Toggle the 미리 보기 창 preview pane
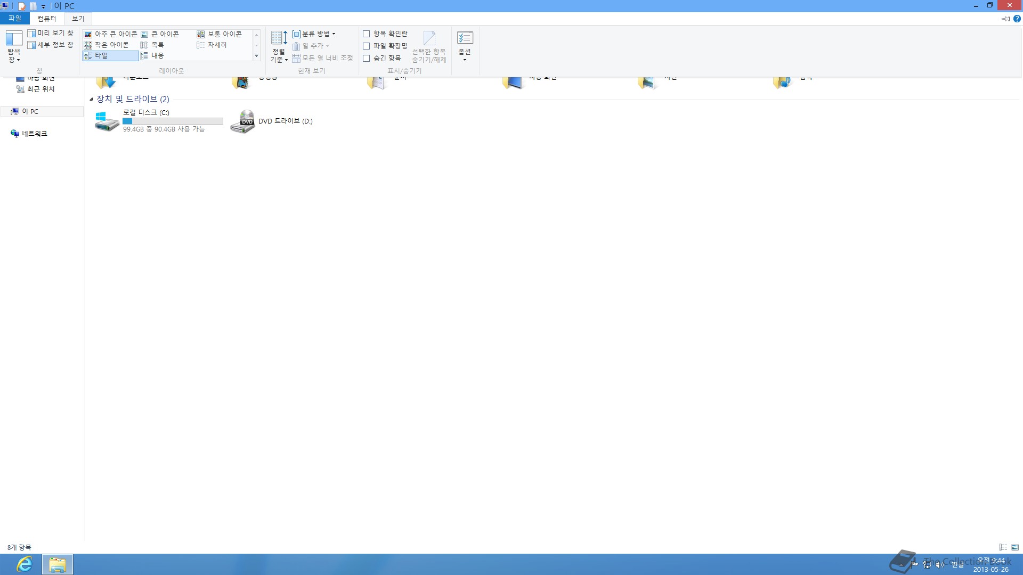The height and width of the screenshot is (575, 1023). tap(51, 34)
